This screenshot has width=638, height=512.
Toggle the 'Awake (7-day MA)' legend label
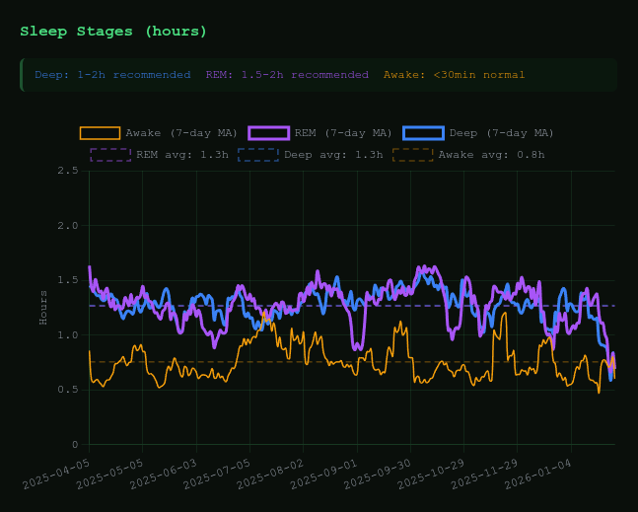pos(180,133)
